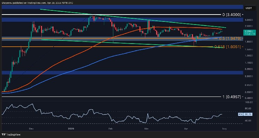Select the 0 (3.4000) Fibonacci level label
The image size is (259, 138).
(232, 15)
